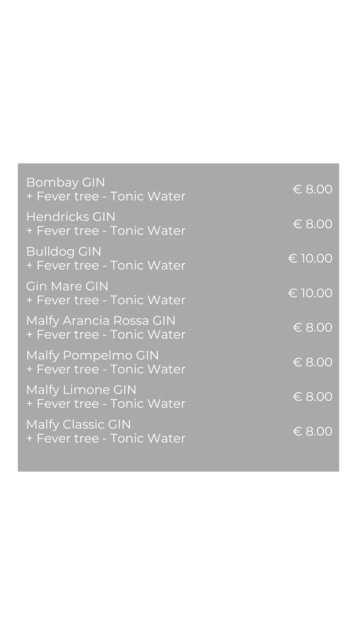357x635 pixels.
Task: Click Malfy Pompelmo € 8.00 price
Action: pyautogui.click(x=312, y=362)
